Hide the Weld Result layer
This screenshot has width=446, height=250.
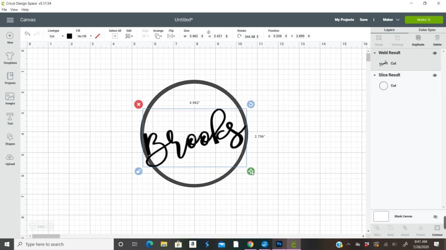click(x=435, y=53)
